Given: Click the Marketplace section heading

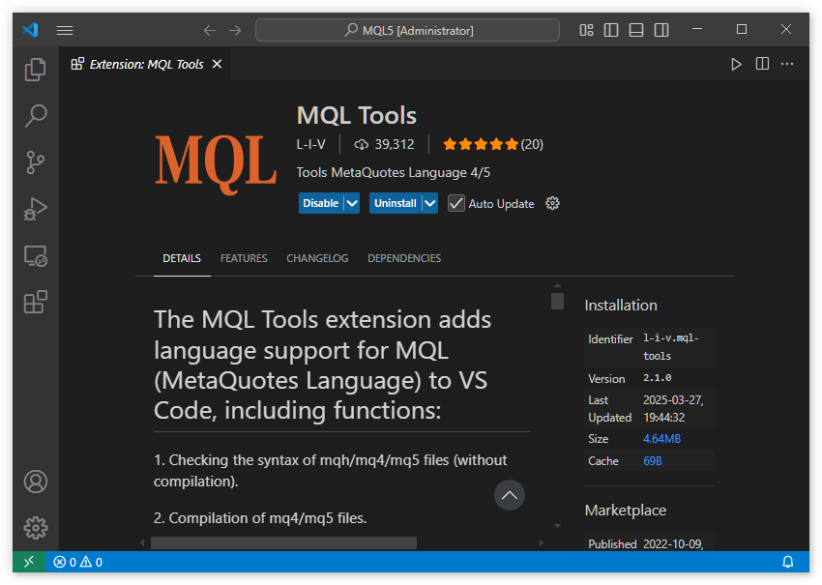Looking at the screenshot, I should (626, 510).
